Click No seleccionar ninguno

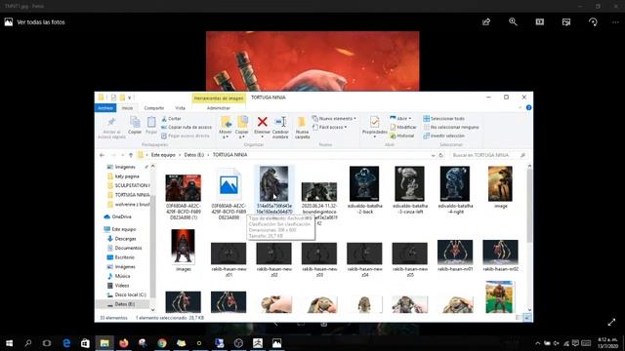click(451, 127)
